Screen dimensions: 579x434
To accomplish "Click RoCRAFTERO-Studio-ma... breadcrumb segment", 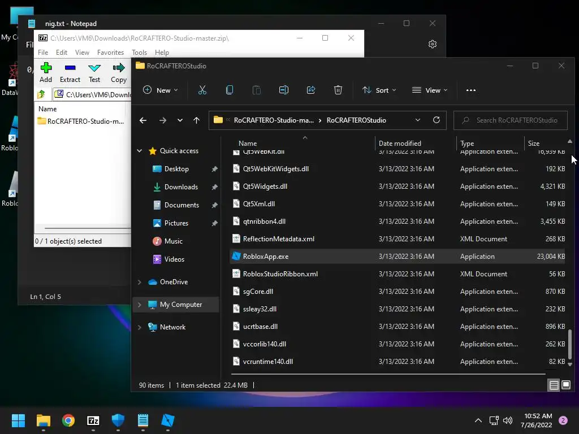I will [274, 120].
